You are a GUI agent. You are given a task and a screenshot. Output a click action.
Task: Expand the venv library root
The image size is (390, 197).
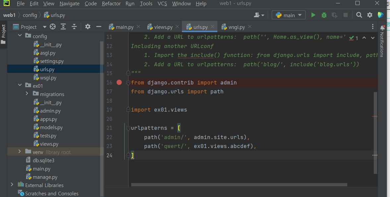tap(20, 151)
